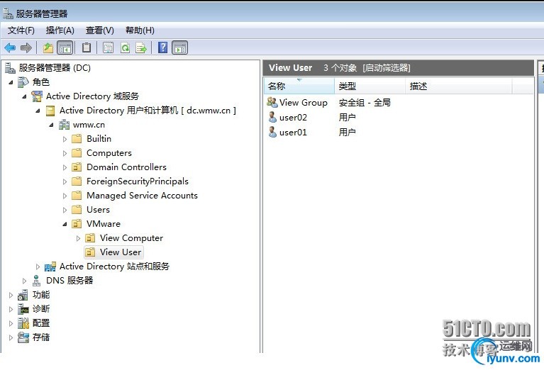Click the Active Directory 站点和服务 icon
This screenshot has height=370, width=544.
(50, 267)
